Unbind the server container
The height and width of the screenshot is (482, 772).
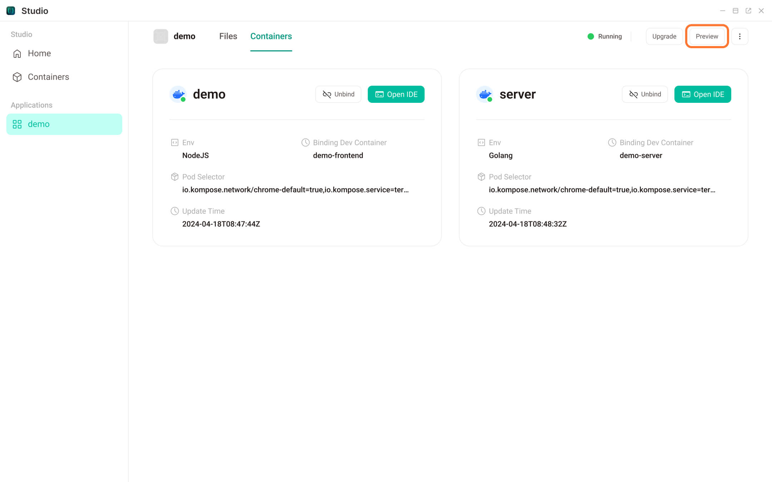(x=645, y=94)
